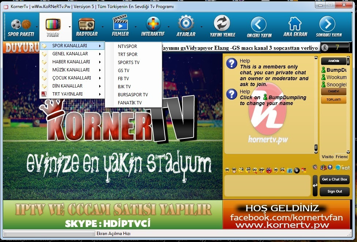Click the xat planet logo
This screenshot has width=357, height=242.
[x=342, y=168]
